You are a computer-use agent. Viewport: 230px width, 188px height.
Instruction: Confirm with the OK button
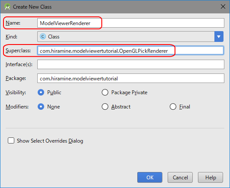[150, 178]
